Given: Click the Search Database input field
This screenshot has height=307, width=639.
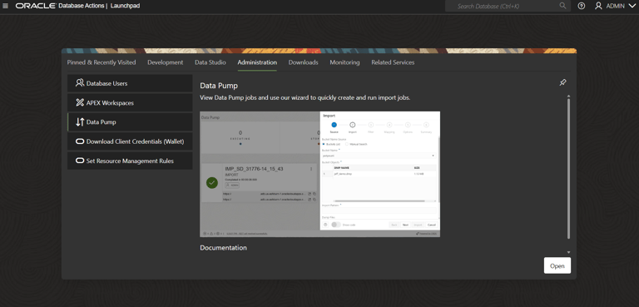Looking at the screenshot, I should (507, 6).
